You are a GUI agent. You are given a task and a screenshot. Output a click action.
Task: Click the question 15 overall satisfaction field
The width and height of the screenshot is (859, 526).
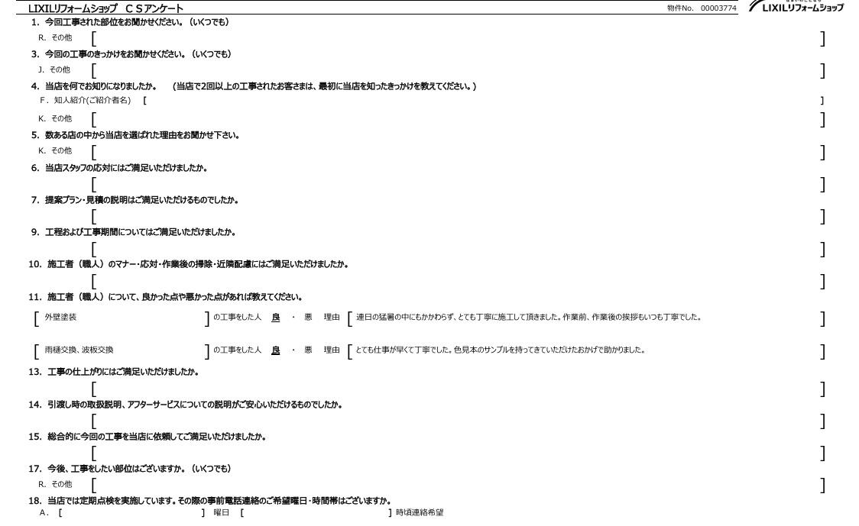coord(457,453)
